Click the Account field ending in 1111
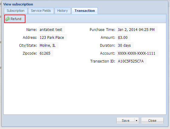This screenshot has height=129, width=170. (138, 53)
